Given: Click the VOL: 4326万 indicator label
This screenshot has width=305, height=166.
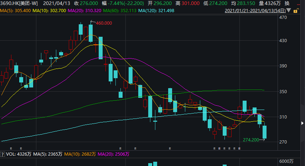Looking at the screenshot, I should 19,154.
